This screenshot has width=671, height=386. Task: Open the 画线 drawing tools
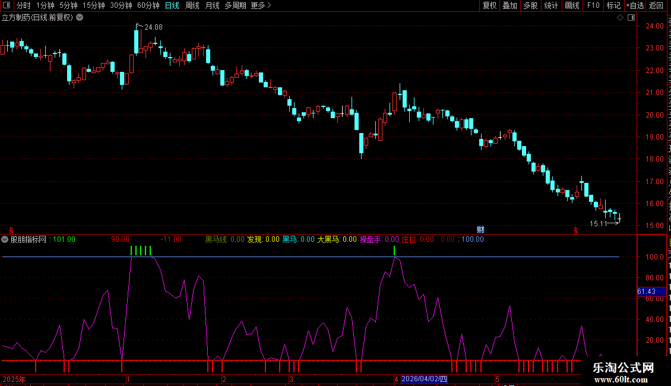(572, 5)
